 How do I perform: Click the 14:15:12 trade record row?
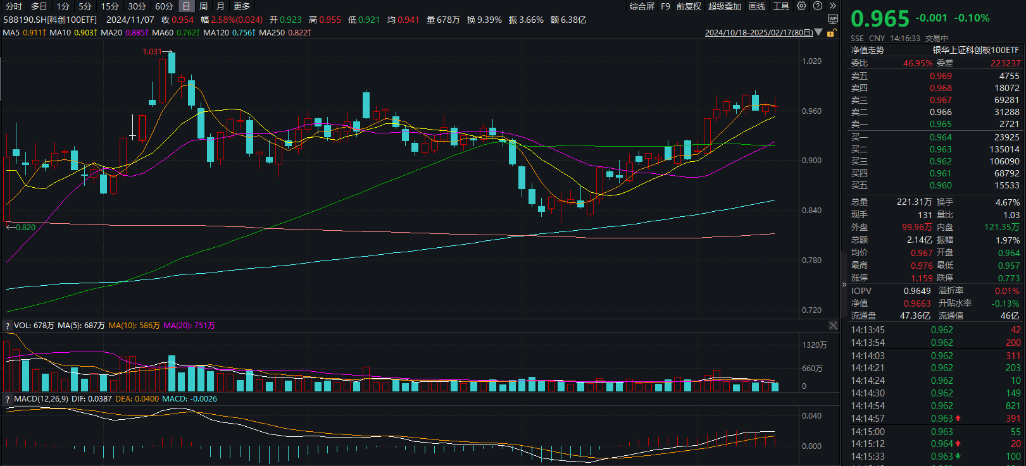tap(935, 444)
